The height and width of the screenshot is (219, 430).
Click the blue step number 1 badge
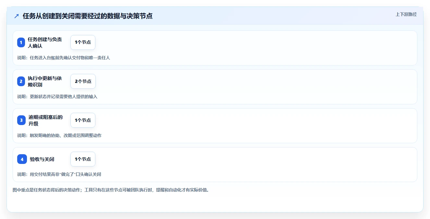pos(21,42)
